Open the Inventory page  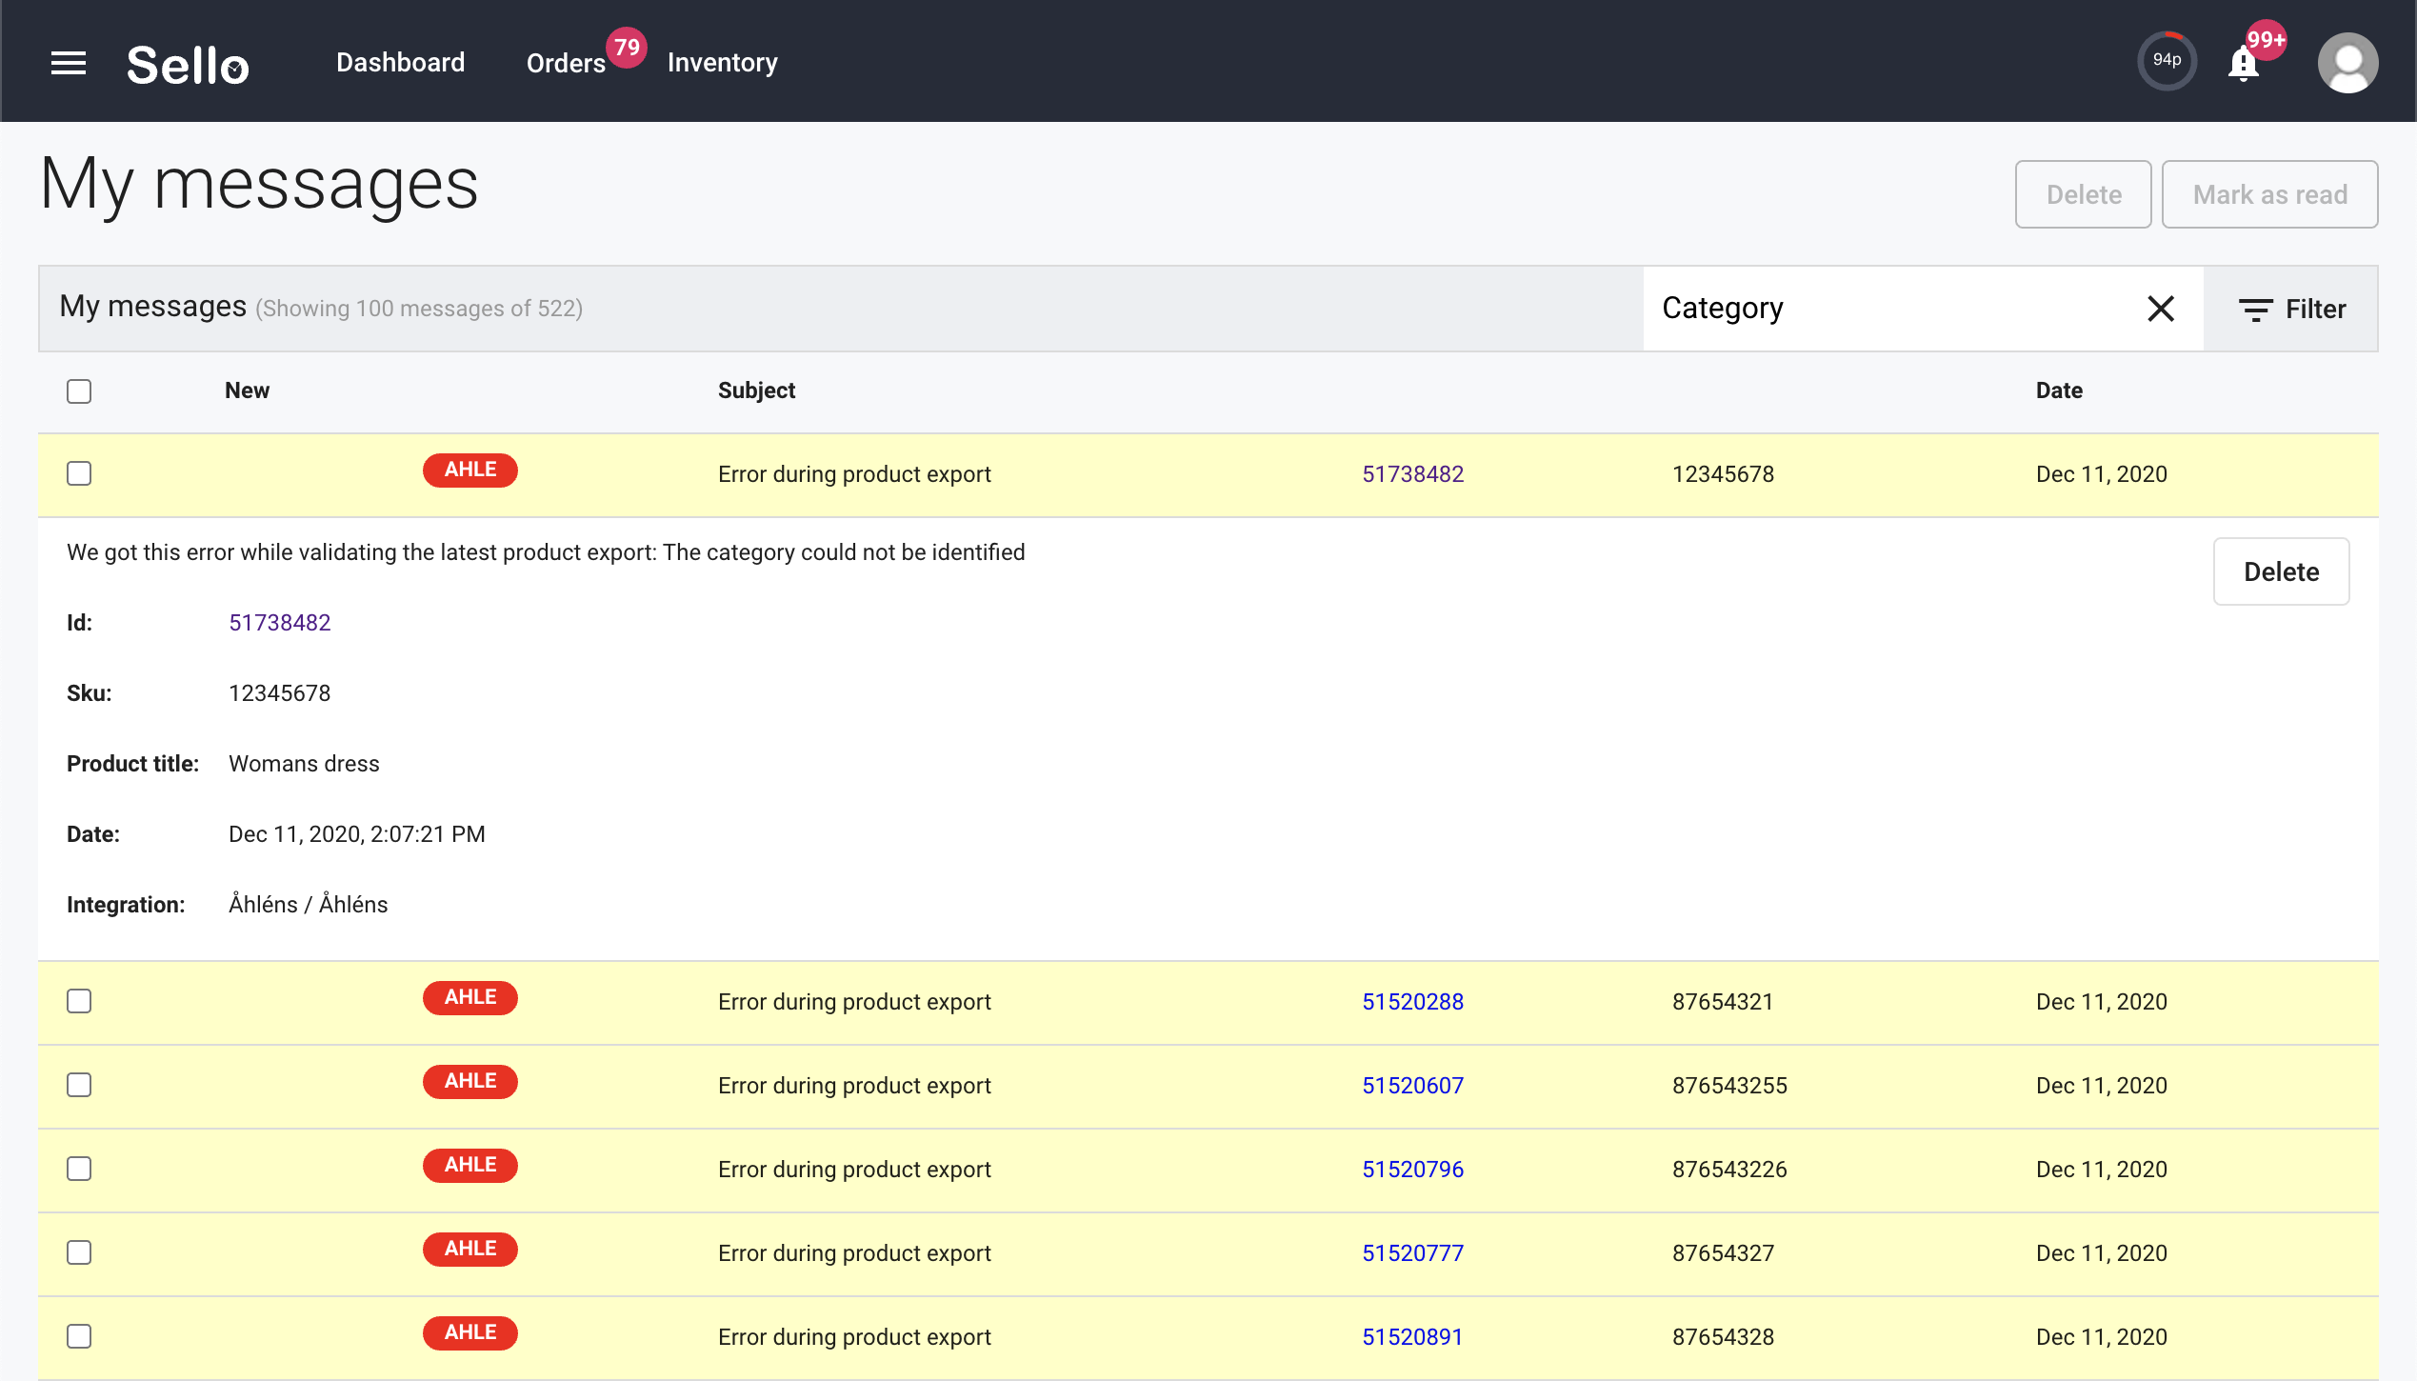[x=722, y=63]
